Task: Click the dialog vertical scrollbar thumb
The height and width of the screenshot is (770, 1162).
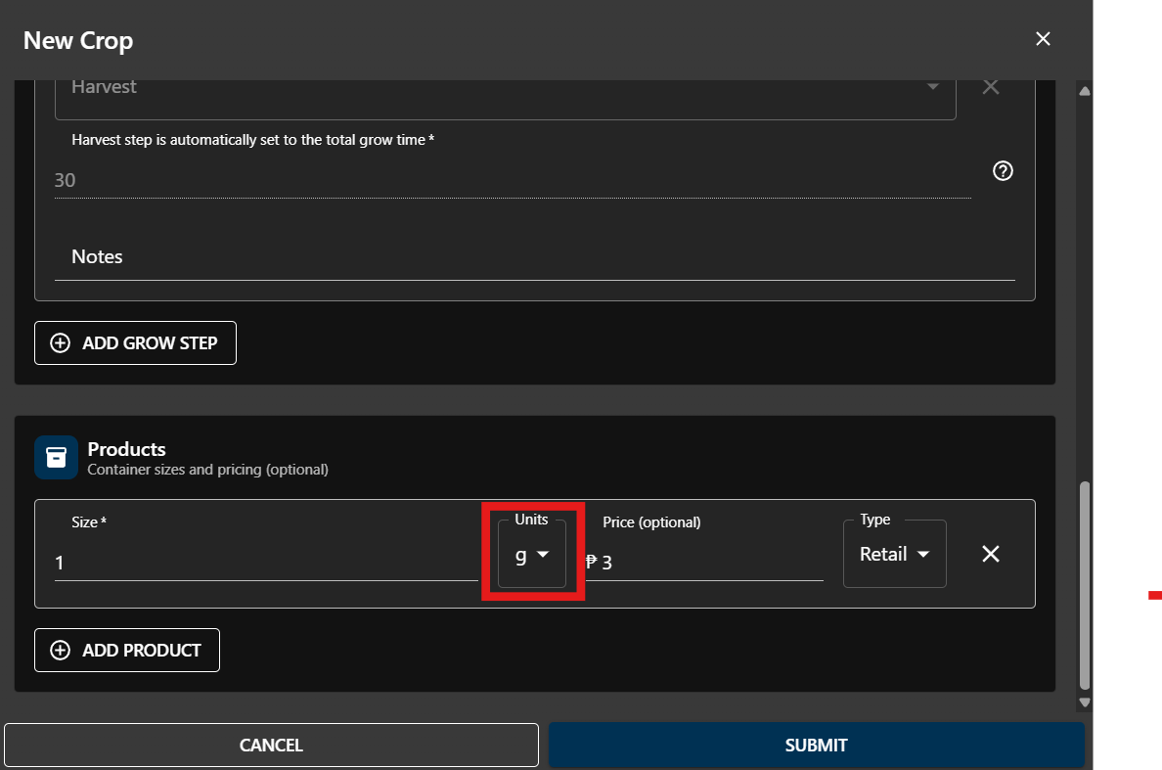Action: click(1085, 585)
